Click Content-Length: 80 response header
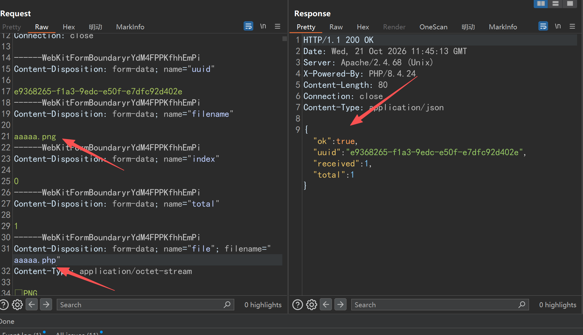 tap(345, 85)
